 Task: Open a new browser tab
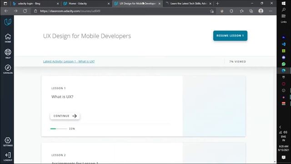click(x=217, y=4)
